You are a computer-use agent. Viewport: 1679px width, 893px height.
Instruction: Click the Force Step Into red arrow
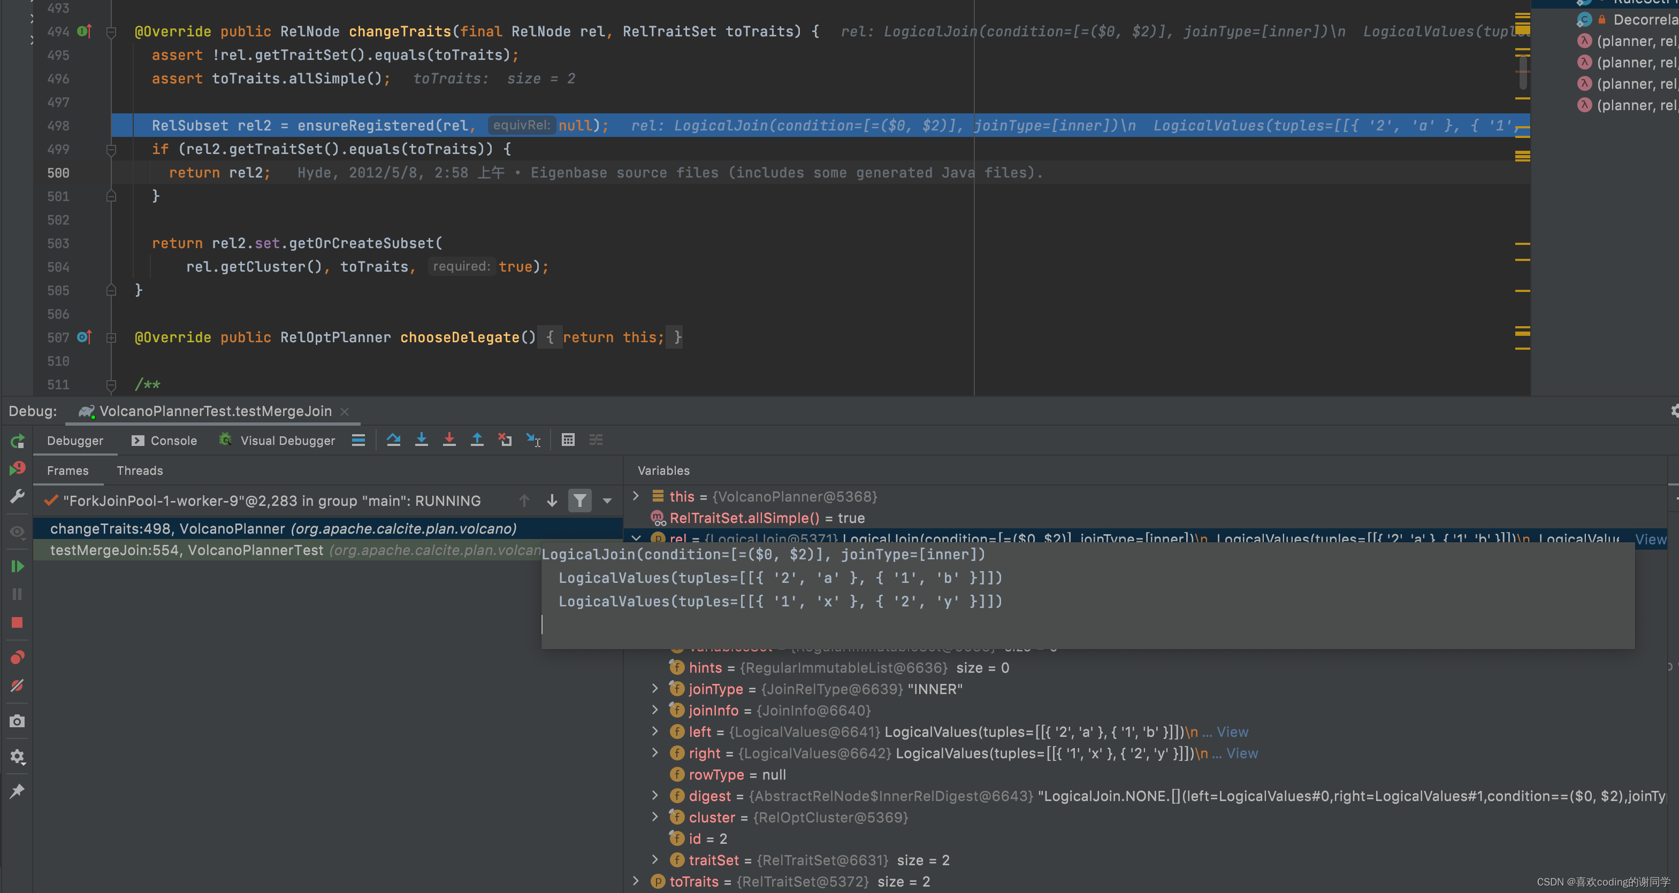[449, 440]
